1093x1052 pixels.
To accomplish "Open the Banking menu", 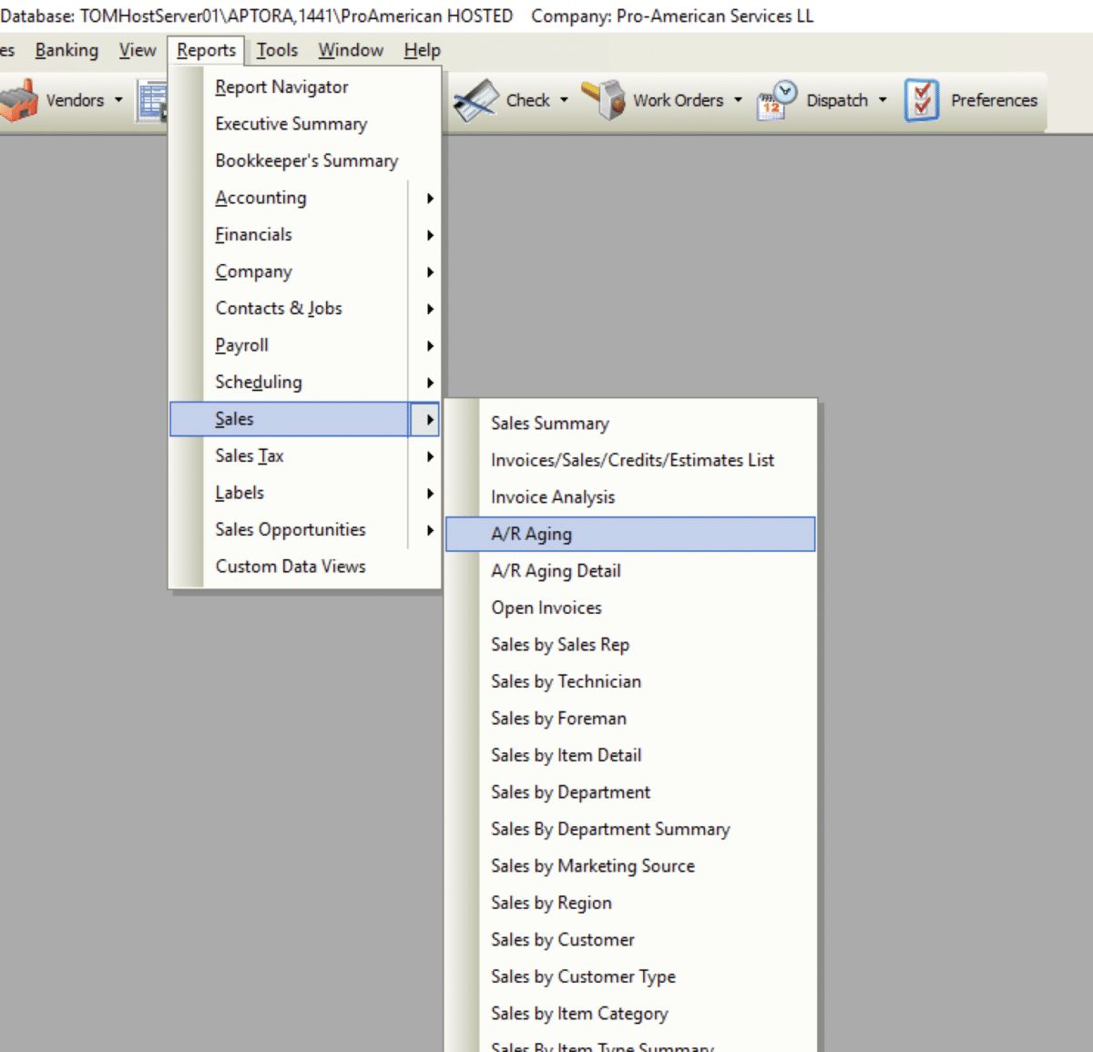I will tap(66, 50).
